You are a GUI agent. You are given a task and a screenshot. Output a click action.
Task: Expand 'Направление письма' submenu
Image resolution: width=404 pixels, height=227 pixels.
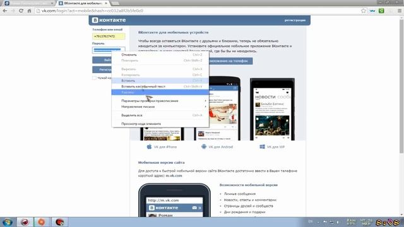[x=160, y=107]
